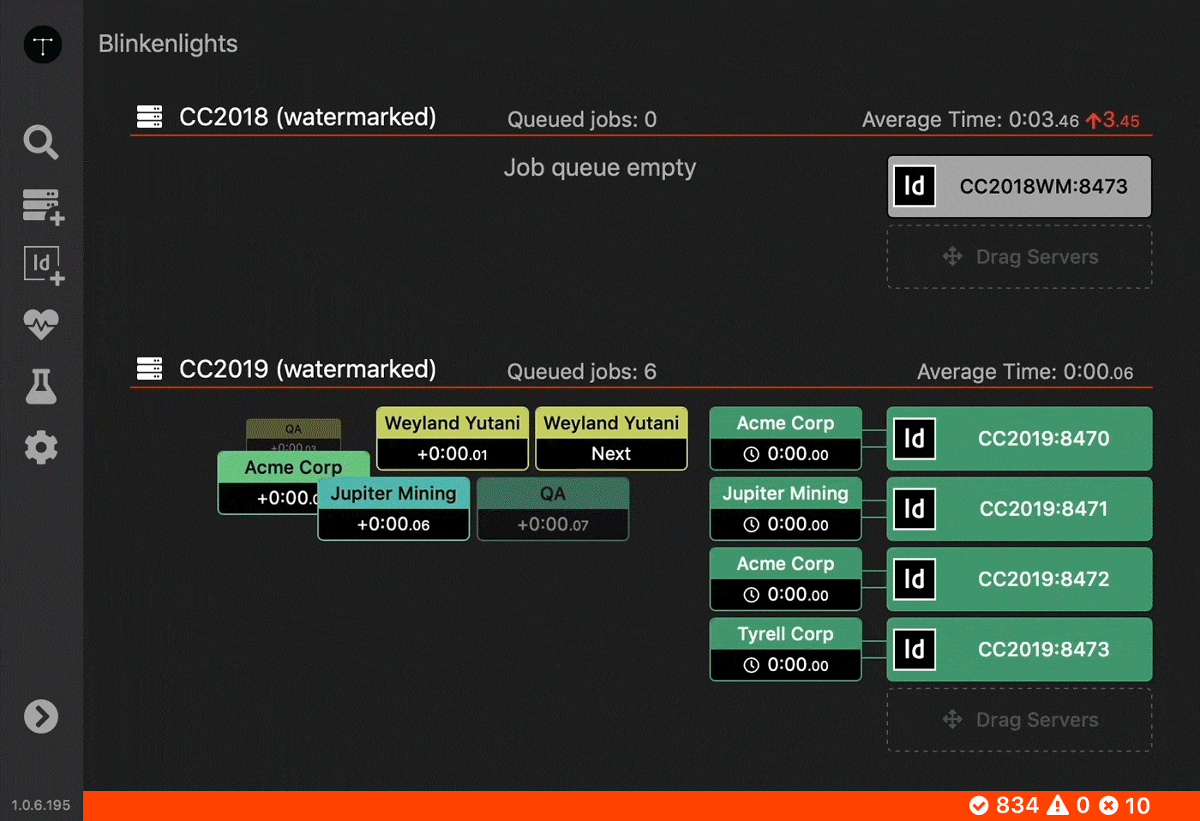1200x821 pixels.
Task: Click the Queued jobs: 6 label
Action: click(582, 371)
